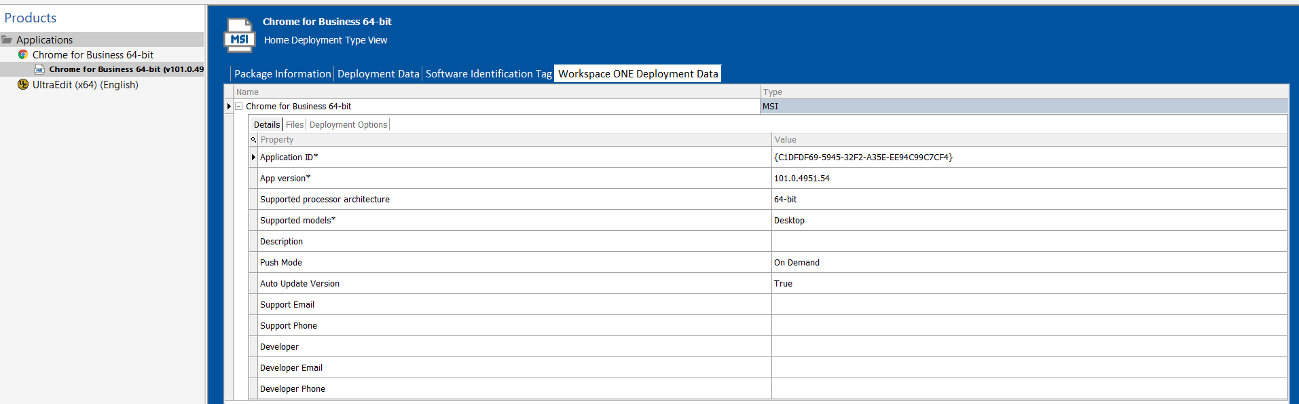Open the Deployment Options sub-tab

coord(348,125)
